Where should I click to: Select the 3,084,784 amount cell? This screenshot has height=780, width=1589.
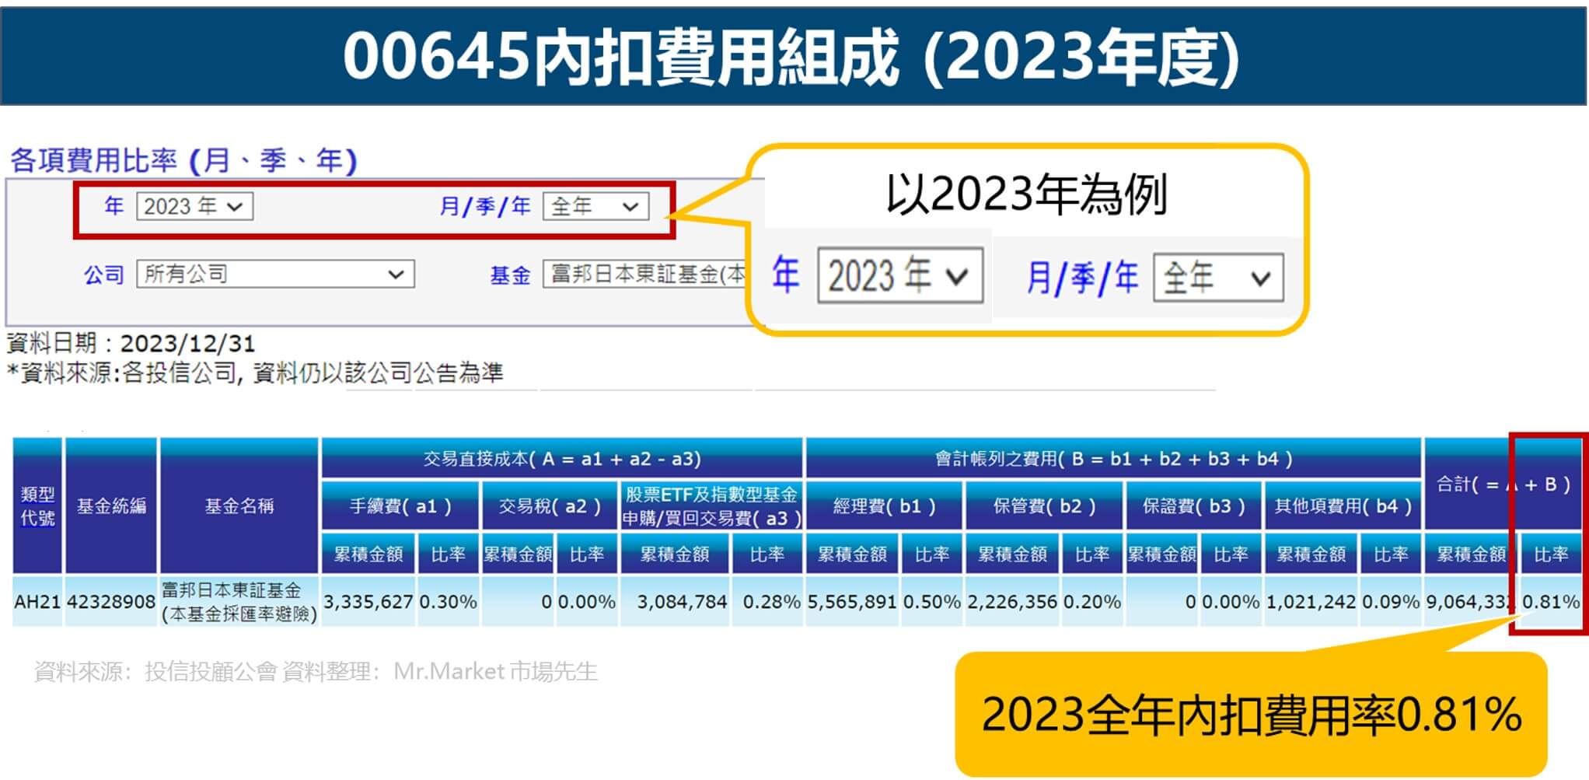[675, 602]
